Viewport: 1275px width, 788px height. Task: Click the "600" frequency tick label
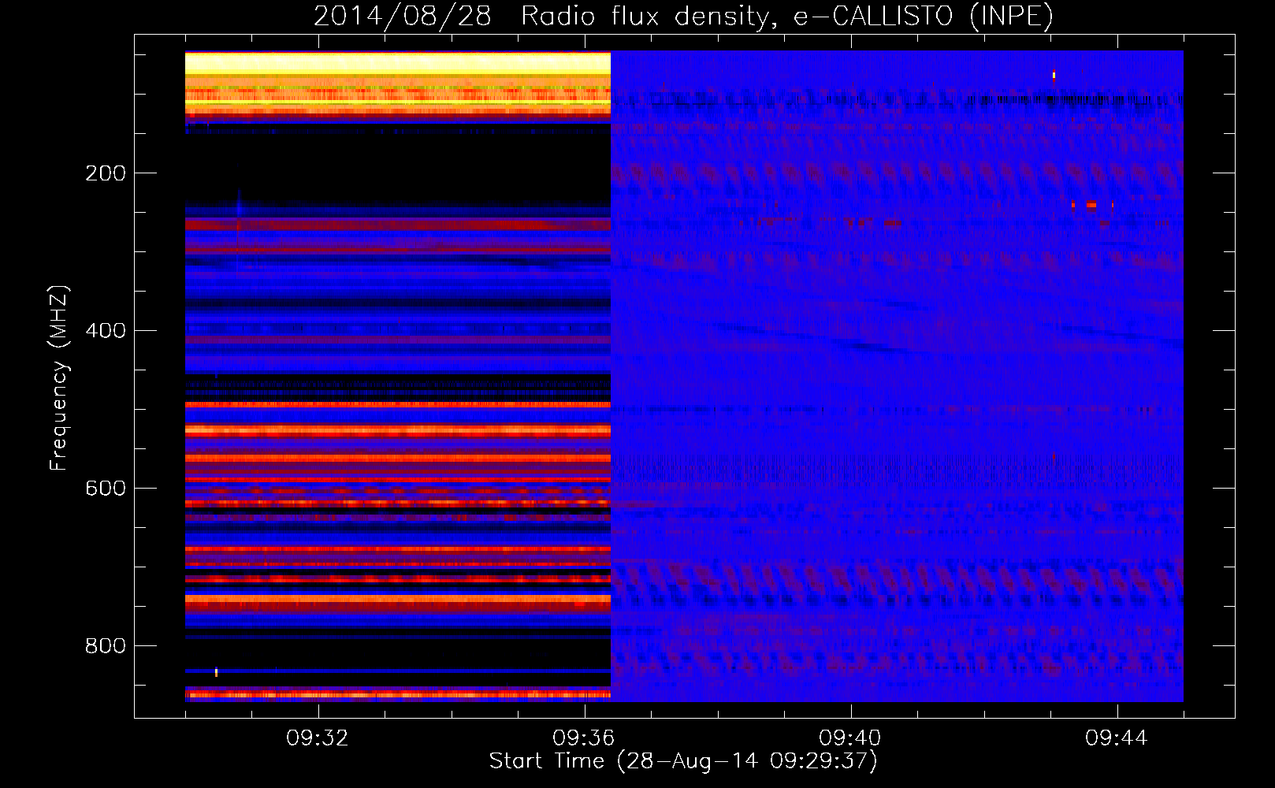point(106,489)
